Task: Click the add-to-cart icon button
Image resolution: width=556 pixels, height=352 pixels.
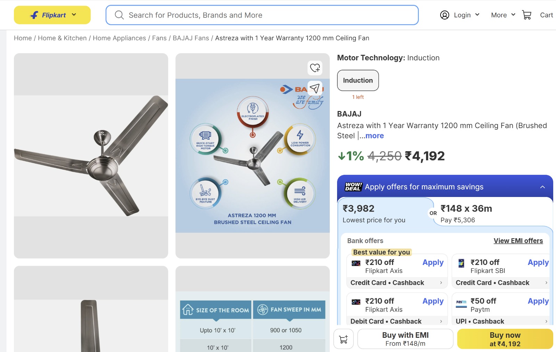Action: click(343, 339)
